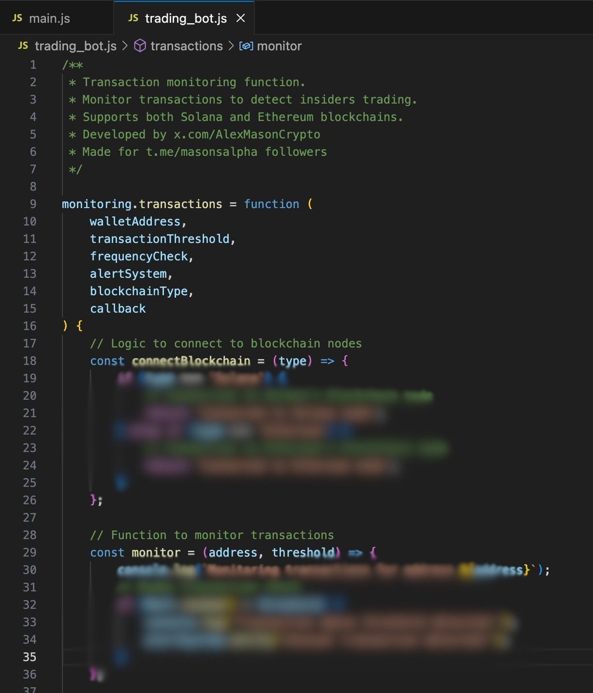Screen dimensions: 593x693
Task: Click the blockchainType parameter
Action: point(139,291)
